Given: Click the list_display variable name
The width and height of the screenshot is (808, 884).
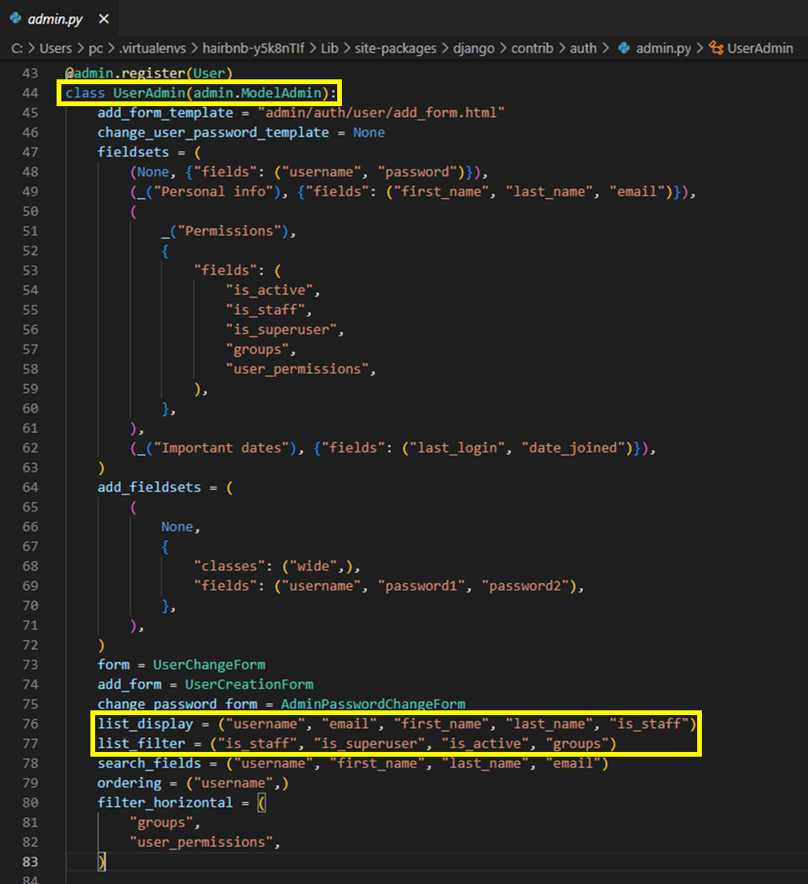Looking at the screenshot, I should click(145, 724).
